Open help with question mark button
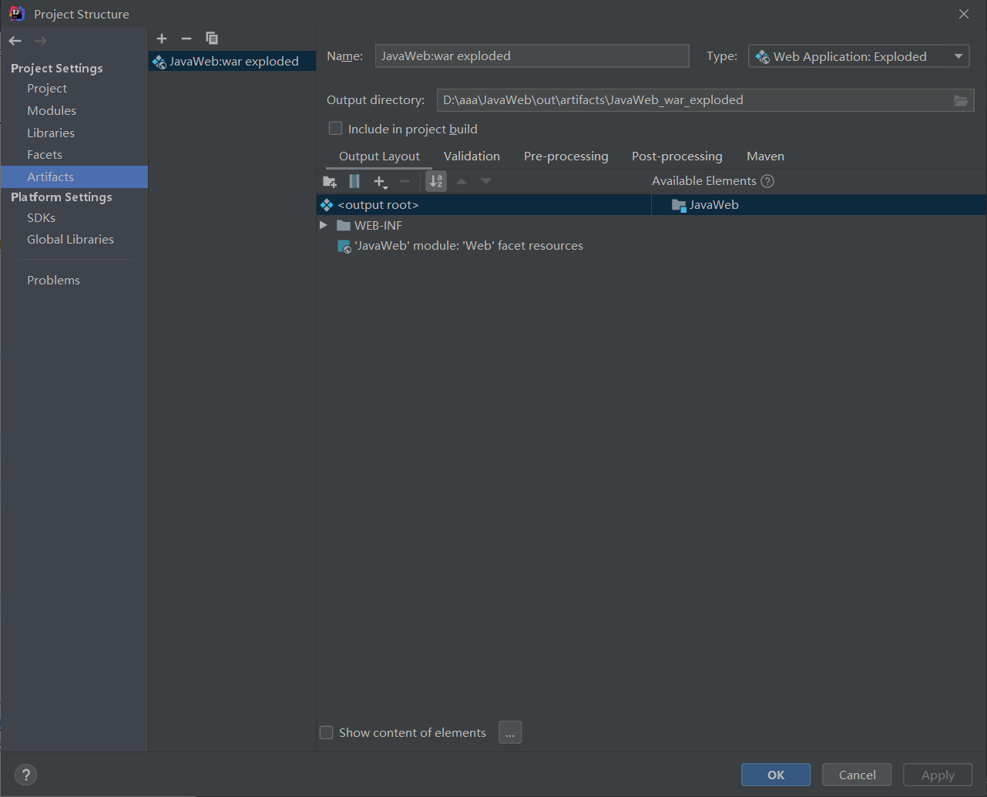Viewport: 987px width, 797px height. [25, 775]
